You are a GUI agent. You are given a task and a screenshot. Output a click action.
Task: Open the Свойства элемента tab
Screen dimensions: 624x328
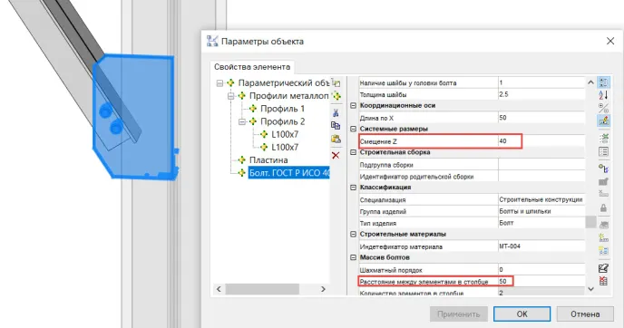click(252, 67)
